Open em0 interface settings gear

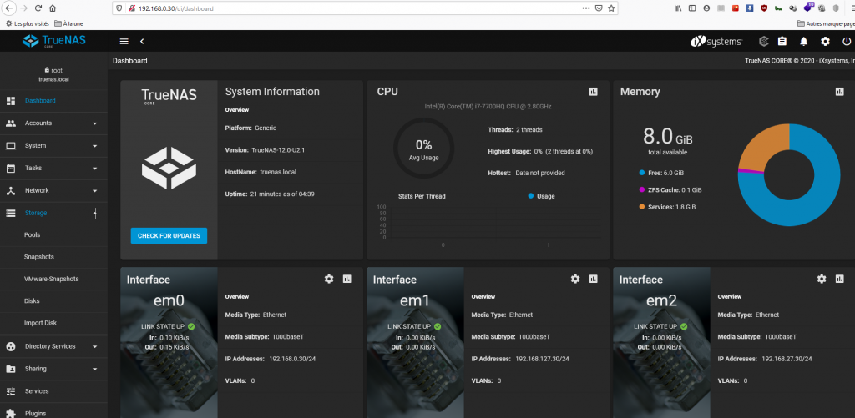click(x=329, y=279)
